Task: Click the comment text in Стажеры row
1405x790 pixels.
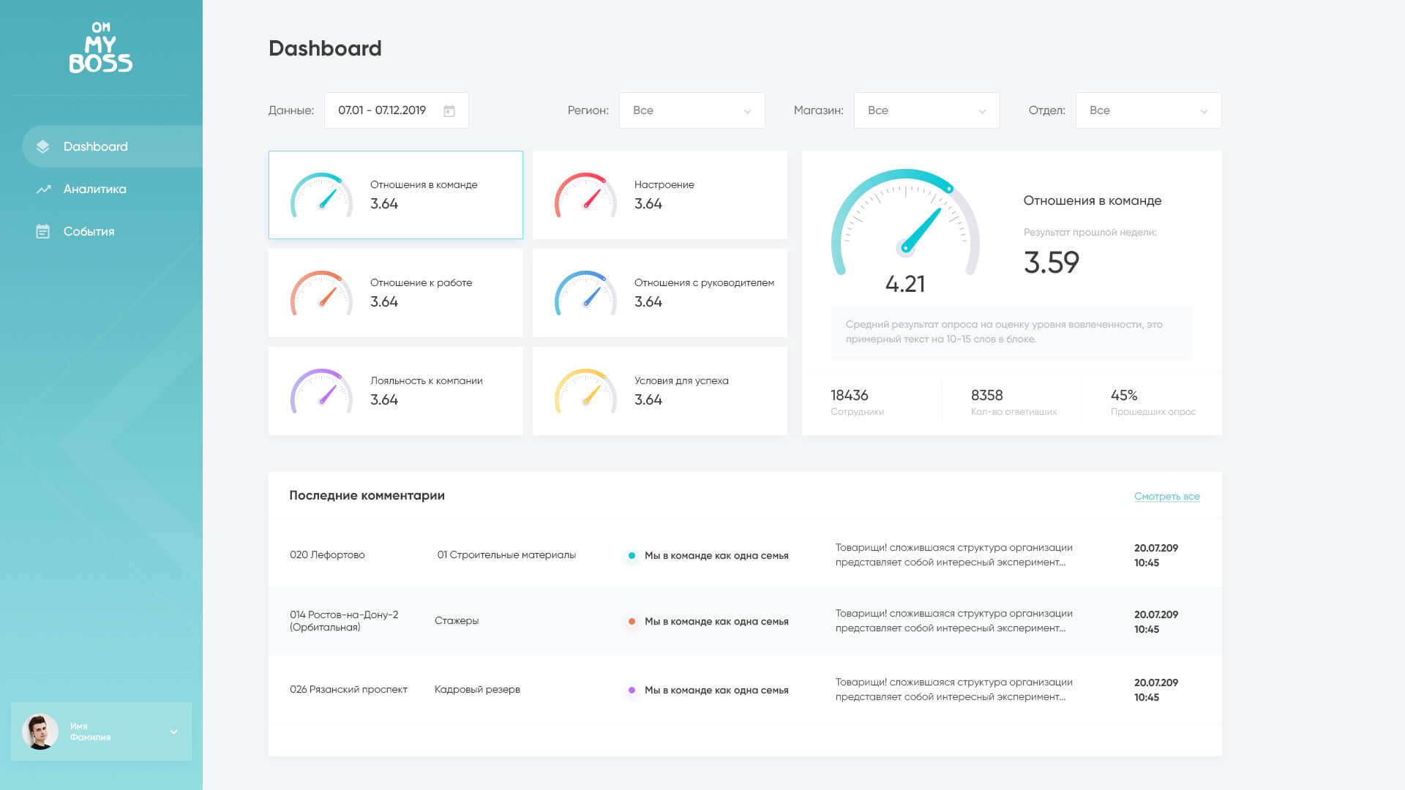Action: 954,620
